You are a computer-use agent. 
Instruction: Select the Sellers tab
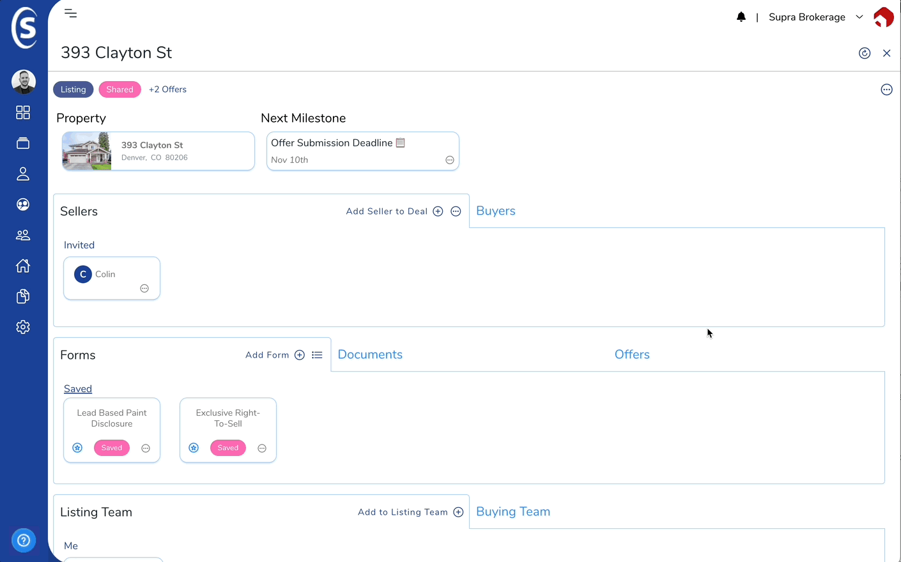click(79, 211)
